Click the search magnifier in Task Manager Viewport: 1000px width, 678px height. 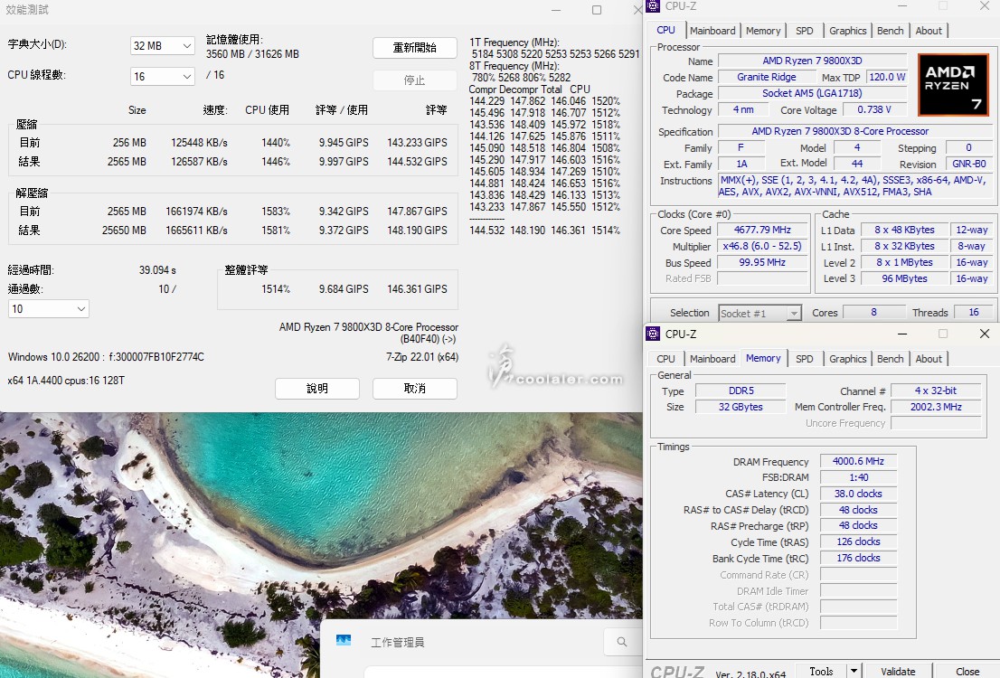tap(622, 642)
